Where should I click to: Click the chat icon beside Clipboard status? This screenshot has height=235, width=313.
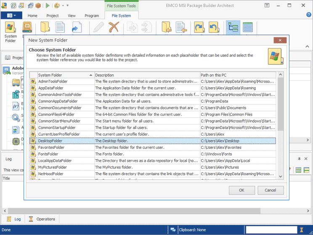coord(172,230)
